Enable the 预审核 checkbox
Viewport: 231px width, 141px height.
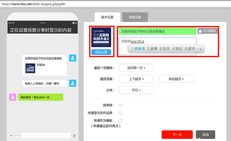click(120, 106)
